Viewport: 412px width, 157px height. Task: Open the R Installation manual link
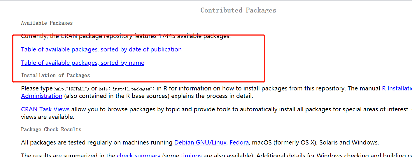pos(397,88)
